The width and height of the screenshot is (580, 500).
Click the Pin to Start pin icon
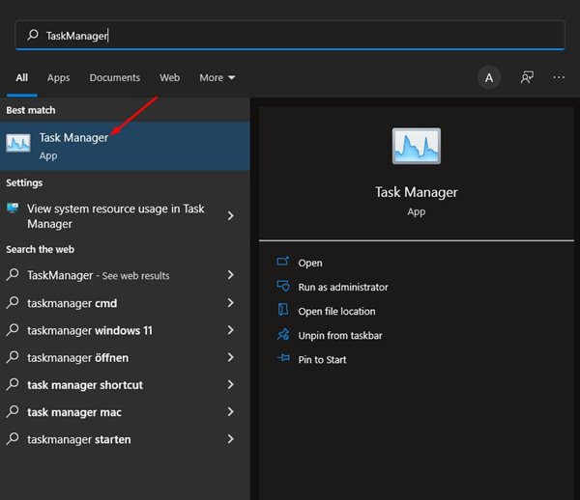point(283,358)
